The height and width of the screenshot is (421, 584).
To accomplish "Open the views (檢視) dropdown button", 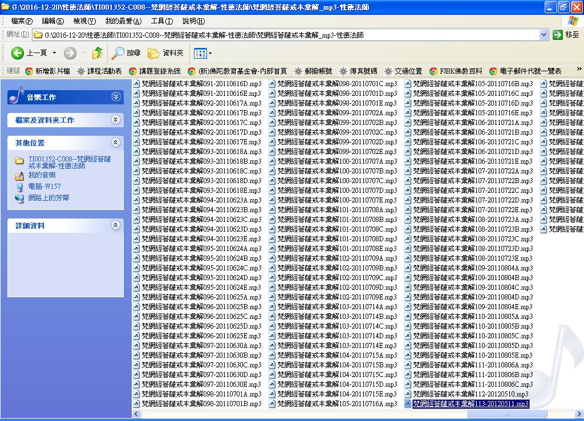I will click(x=202, y=53).
